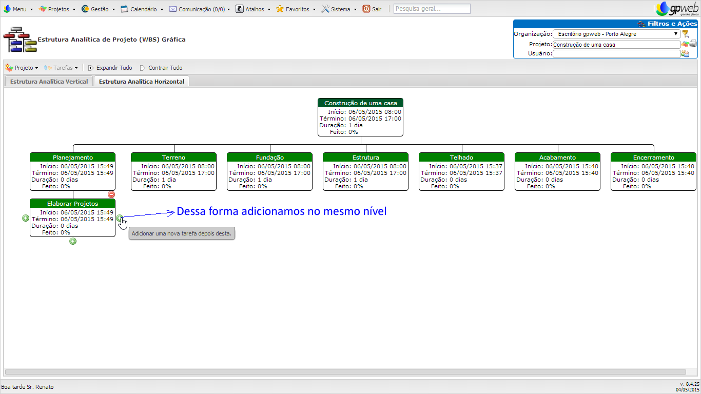Viewport: 701px width, 394px height.
Task: Open the Projeto toolbar dropdown
Action: [x=22, y=68]
